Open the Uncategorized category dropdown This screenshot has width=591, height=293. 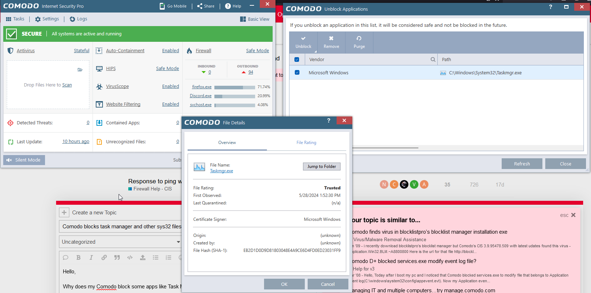point(120,242)
